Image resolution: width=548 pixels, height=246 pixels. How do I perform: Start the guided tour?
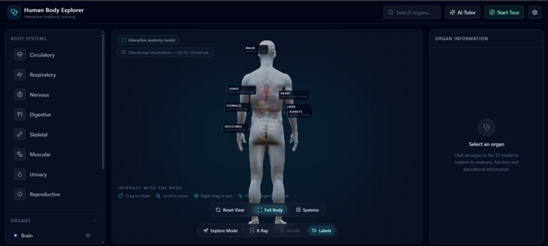[x=504, y=12]
